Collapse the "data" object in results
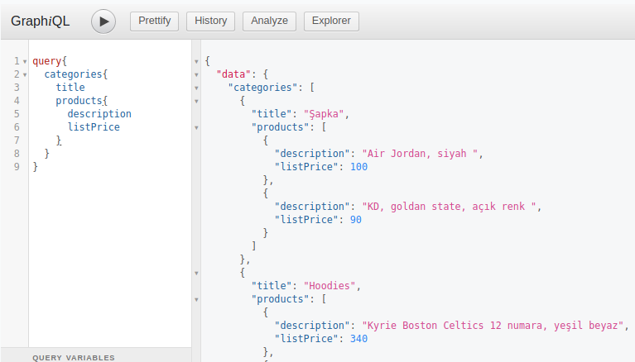The image size is (635, 362). click(196, 74)
